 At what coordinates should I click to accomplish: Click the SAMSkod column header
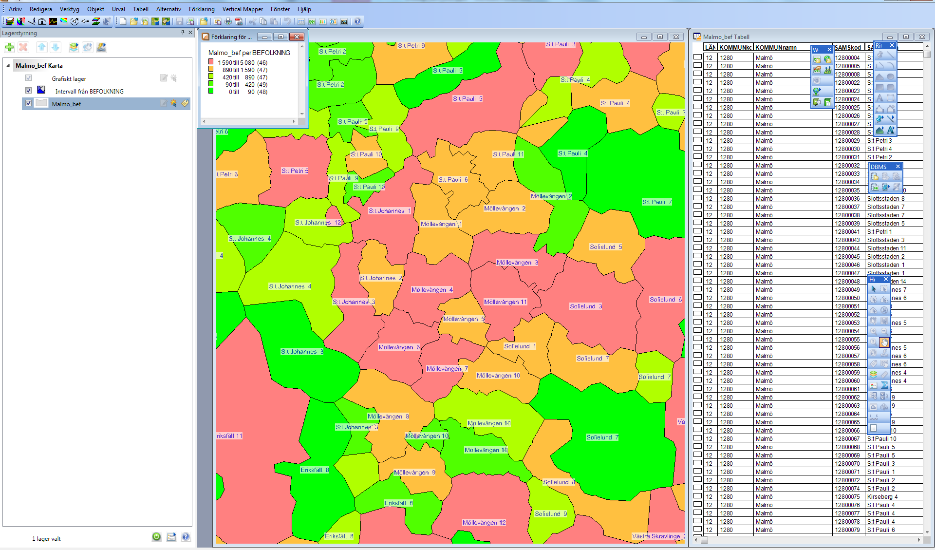[x=848, y=47]
